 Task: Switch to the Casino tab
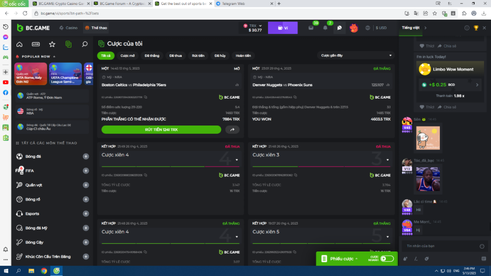[68, 28]
